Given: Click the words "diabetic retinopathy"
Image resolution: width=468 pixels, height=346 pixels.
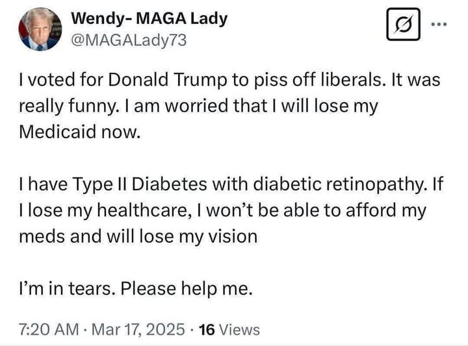Looking at the screenshot, I should click(339, 184).
